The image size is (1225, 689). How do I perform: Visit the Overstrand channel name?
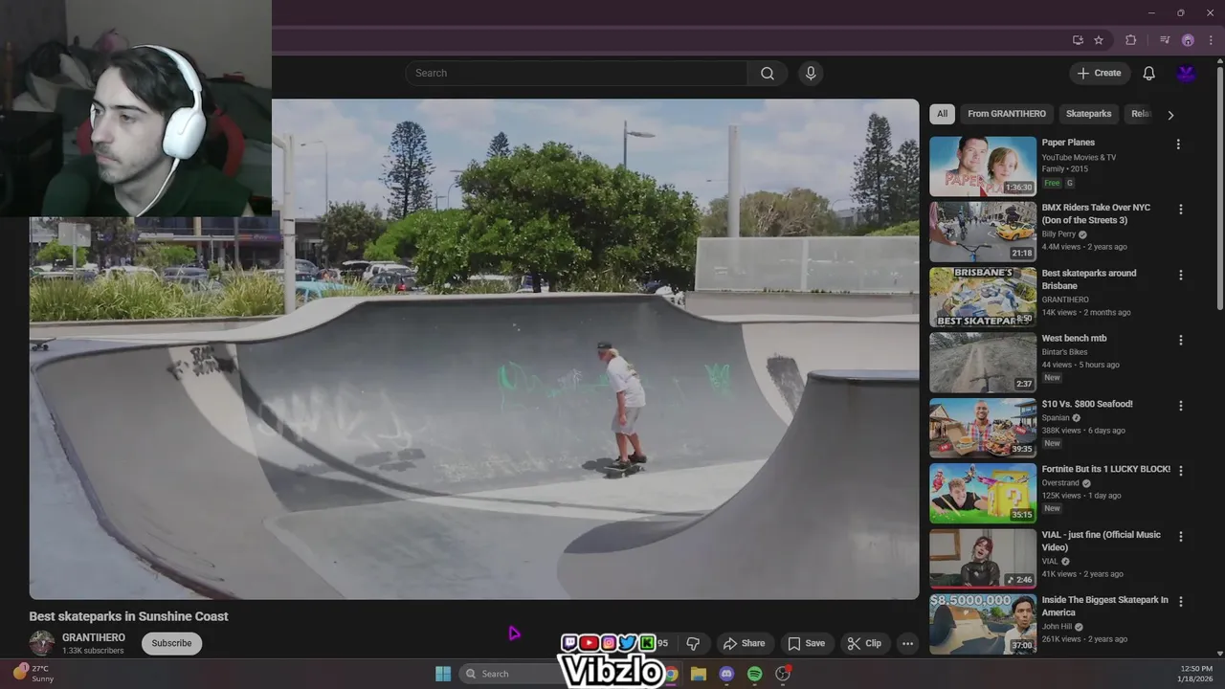click(x=1060, y=483)
